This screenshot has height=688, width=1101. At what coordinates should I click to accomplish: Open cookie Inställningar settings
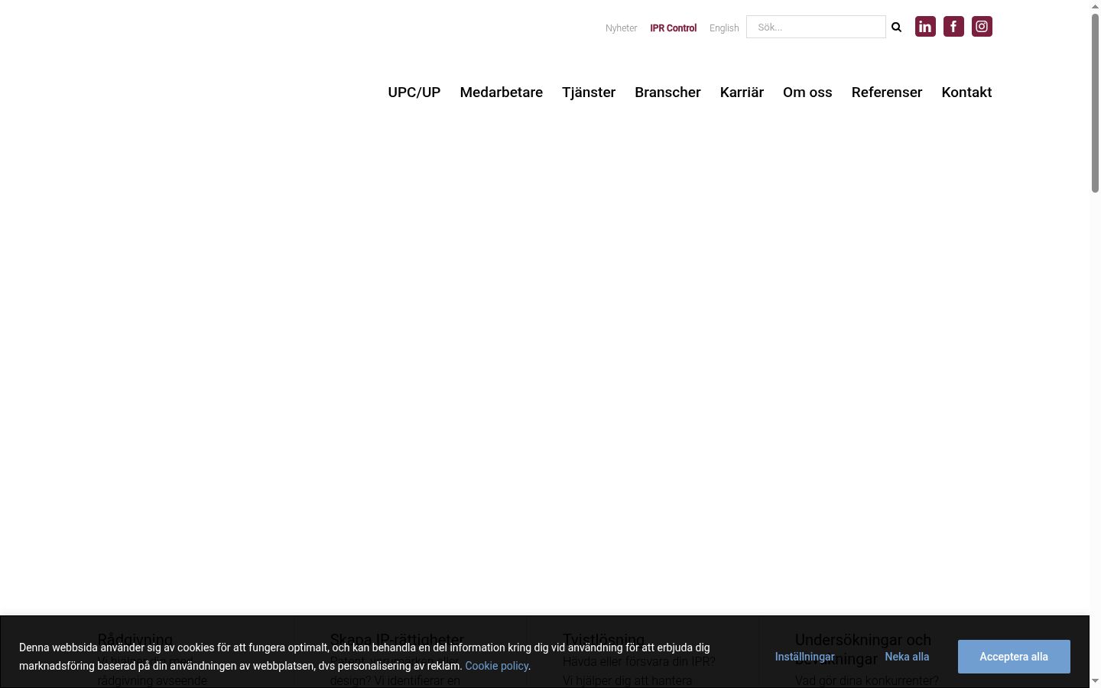(804, 657)
